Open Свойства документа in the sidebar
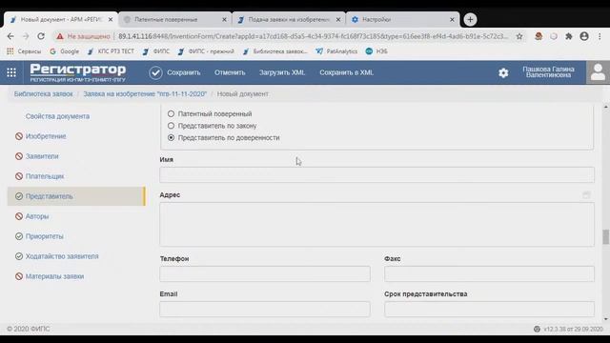 [57, 116]
